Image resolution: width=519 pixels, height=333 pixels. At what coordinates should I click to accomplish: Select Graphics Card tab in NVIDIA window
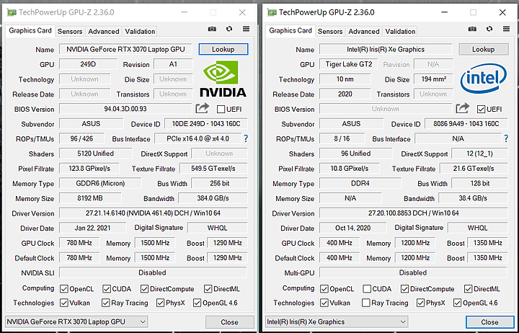tap(30, 31)
